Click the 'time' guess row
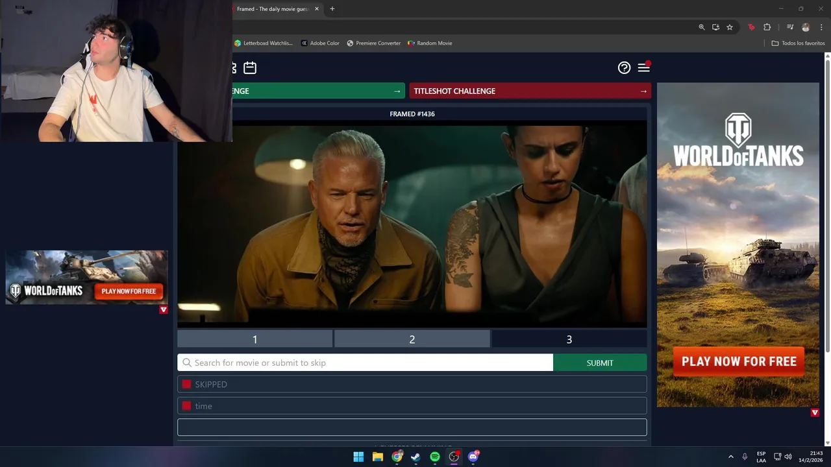The height and width of the screenshot is (467, 831). click(x=412, y=406)
